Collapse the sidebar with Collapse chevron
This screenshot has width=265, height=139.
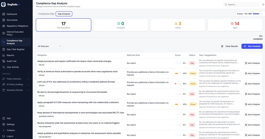click(4, 130)
